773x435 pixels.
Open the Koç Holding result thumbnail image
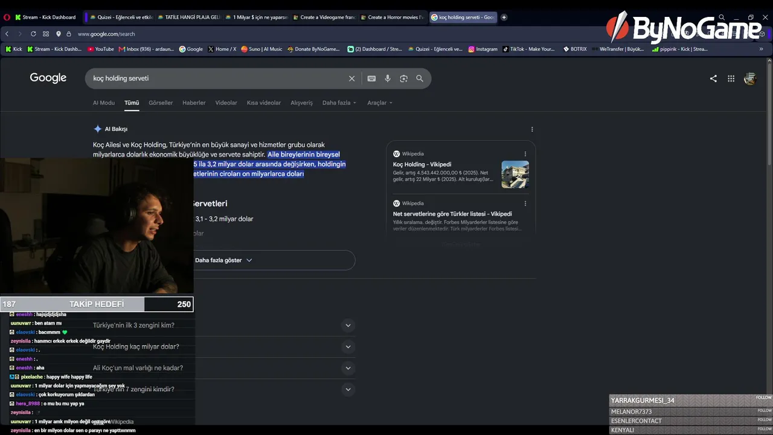515,174
